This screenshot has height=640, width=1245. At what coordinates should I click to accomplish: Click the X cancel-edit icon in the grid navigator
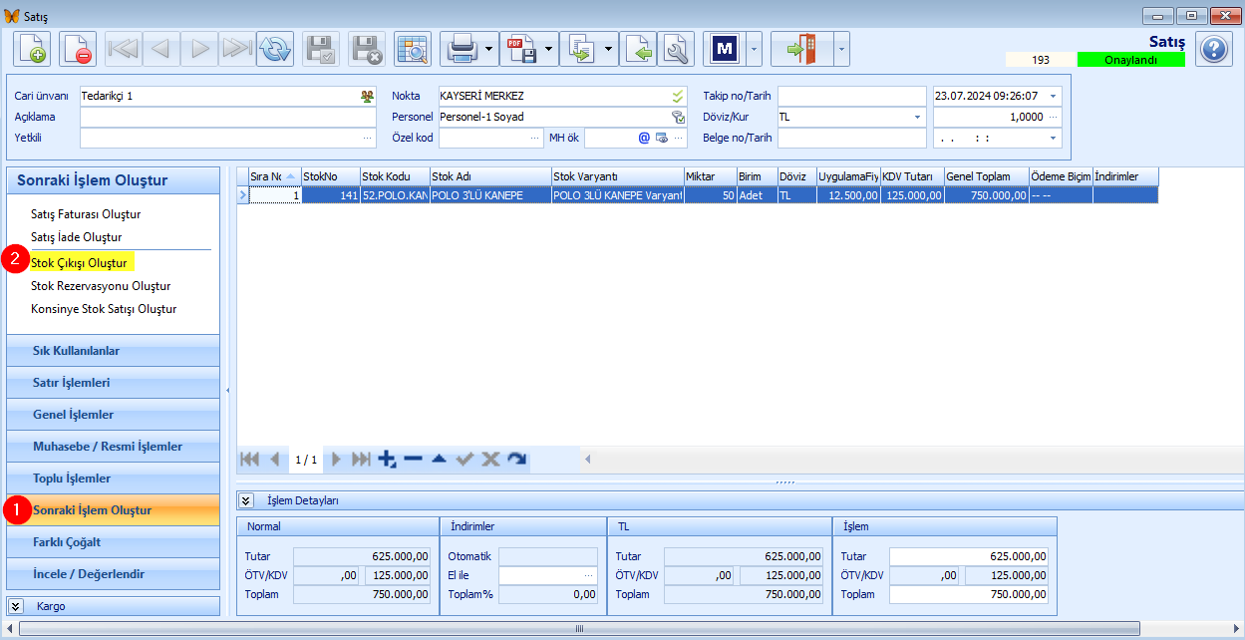tap(490, 460)
